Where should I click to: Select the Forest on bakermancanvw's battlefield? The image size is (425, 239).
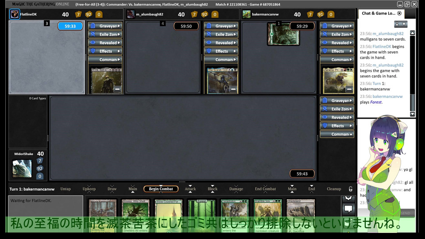click(x=283, y=34)
